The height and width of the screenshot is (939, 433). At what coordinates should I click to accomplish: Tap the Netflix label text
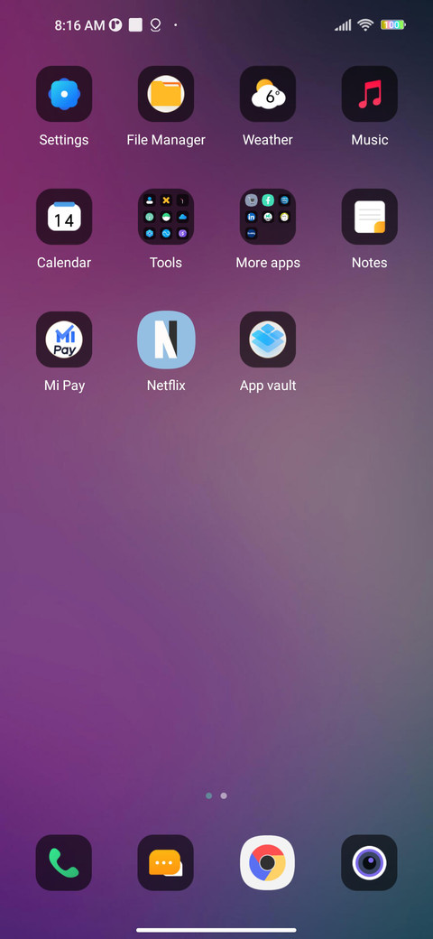[x=166, y=386]
